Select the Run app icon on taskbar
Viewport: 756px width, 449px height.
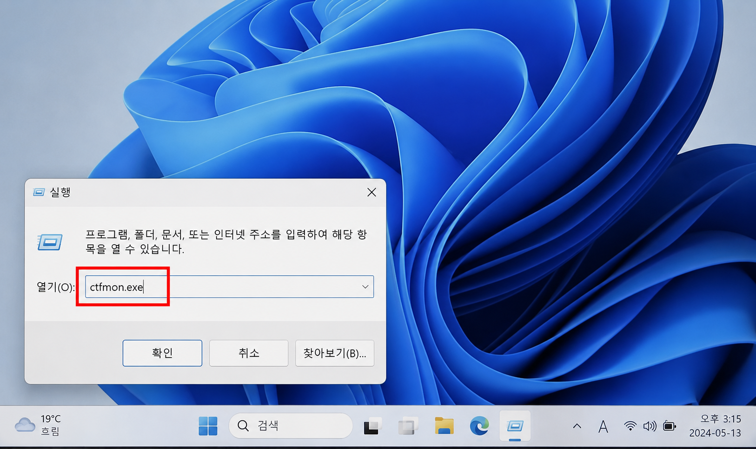(x=515, y=426)
